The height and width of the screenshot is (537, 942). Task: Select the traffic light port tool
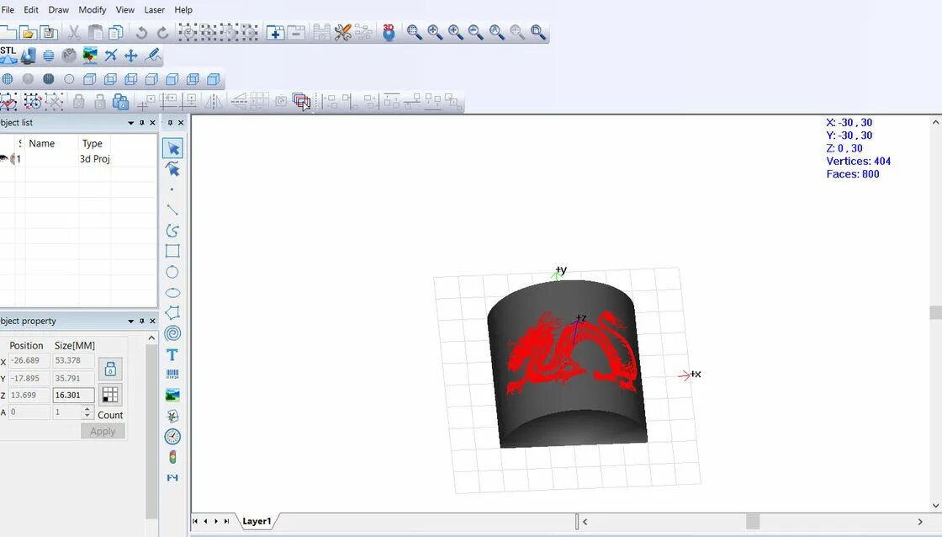pos(172,457)
